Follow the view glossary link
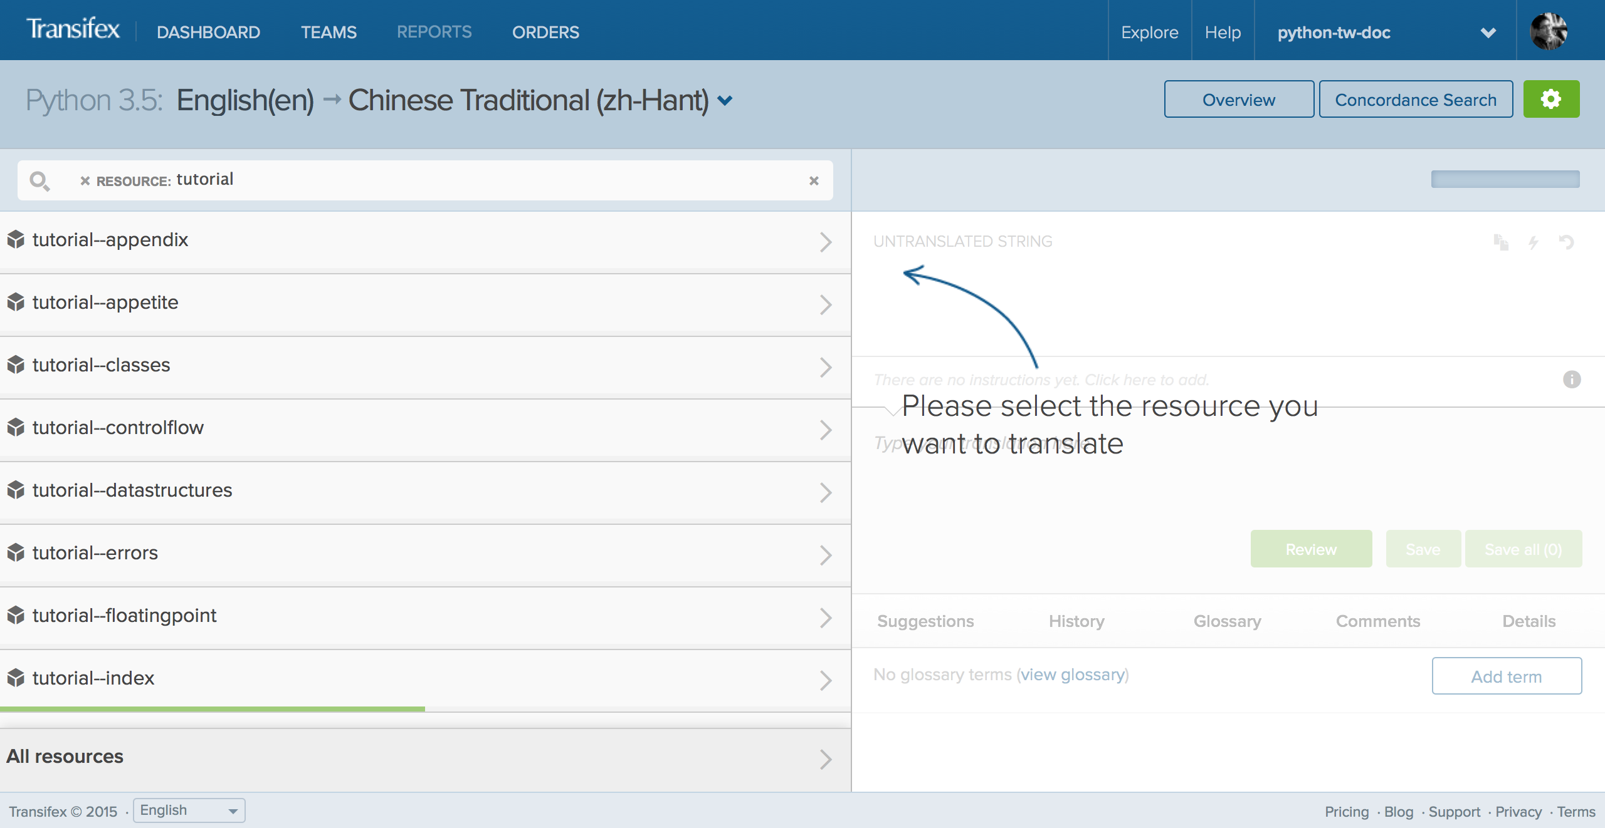 pyautogui.click(x=1073, y=675)
